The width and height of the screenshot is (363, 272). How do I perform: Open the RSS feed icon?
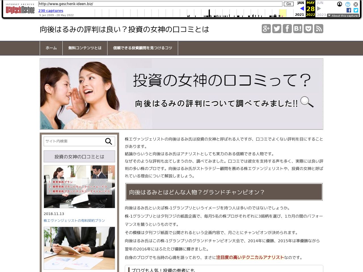pyautogui.click(x=318, y=29)
